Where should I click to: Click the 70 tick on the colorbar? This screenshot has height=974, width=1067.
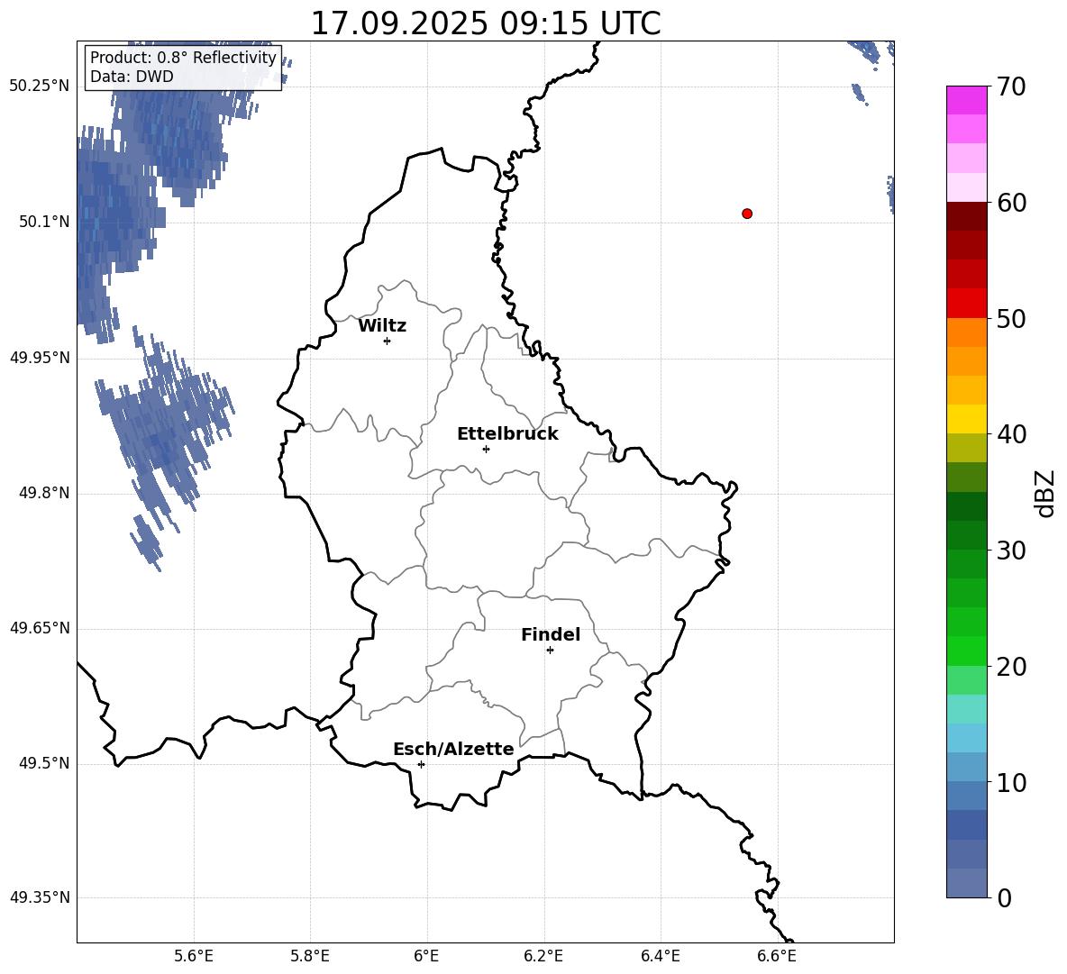[x=1011, y=86]
